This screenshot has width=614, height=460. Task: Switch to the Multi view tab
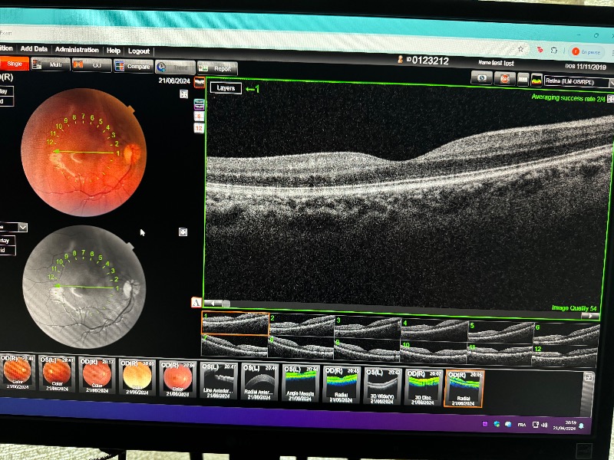point(51,64)
